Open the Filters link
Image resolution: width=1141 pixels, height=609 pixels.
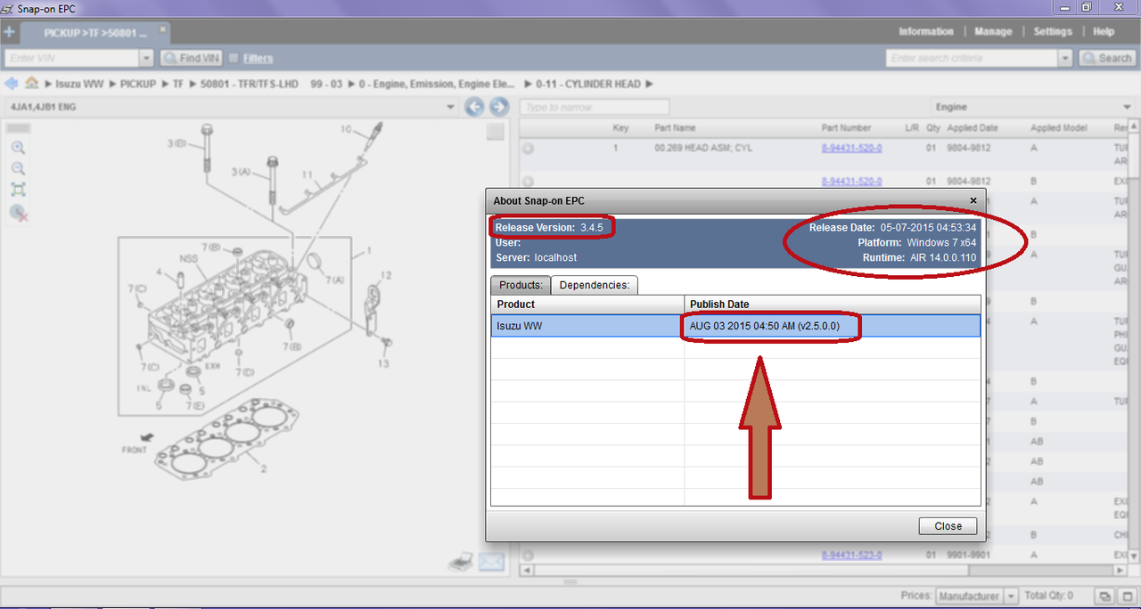tap(258, 59)
